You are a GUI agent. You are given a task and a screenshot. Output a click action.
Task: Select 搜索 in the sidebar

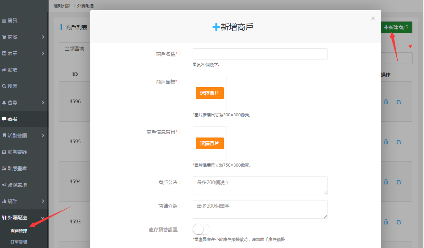coord(24,86)
